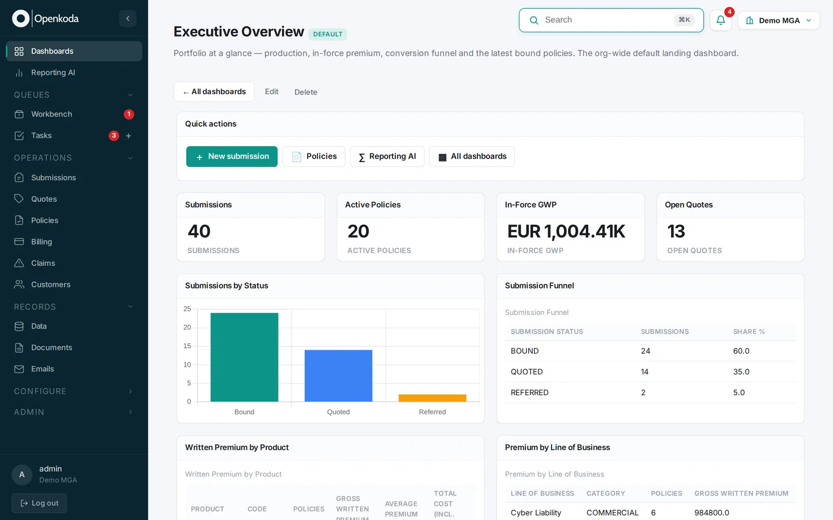Click the QUOTED row in Submission Funnel
The image size is (833, 520).
pos(650,372)
